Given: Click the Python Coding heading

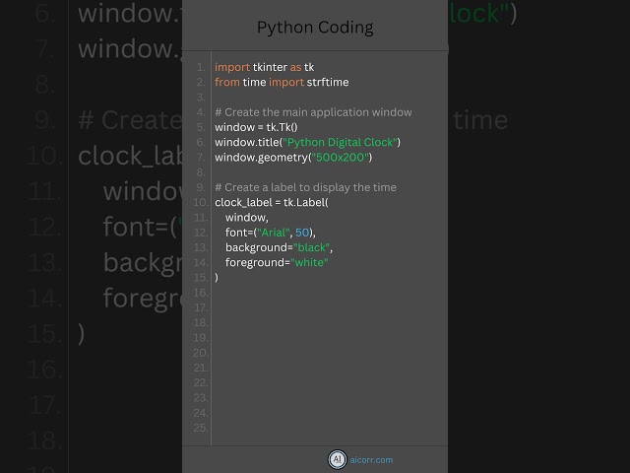Looking at the screenshot, I should click(315, 28).
